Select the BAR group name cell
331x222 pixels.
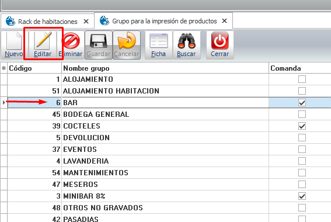click(165, 103)
